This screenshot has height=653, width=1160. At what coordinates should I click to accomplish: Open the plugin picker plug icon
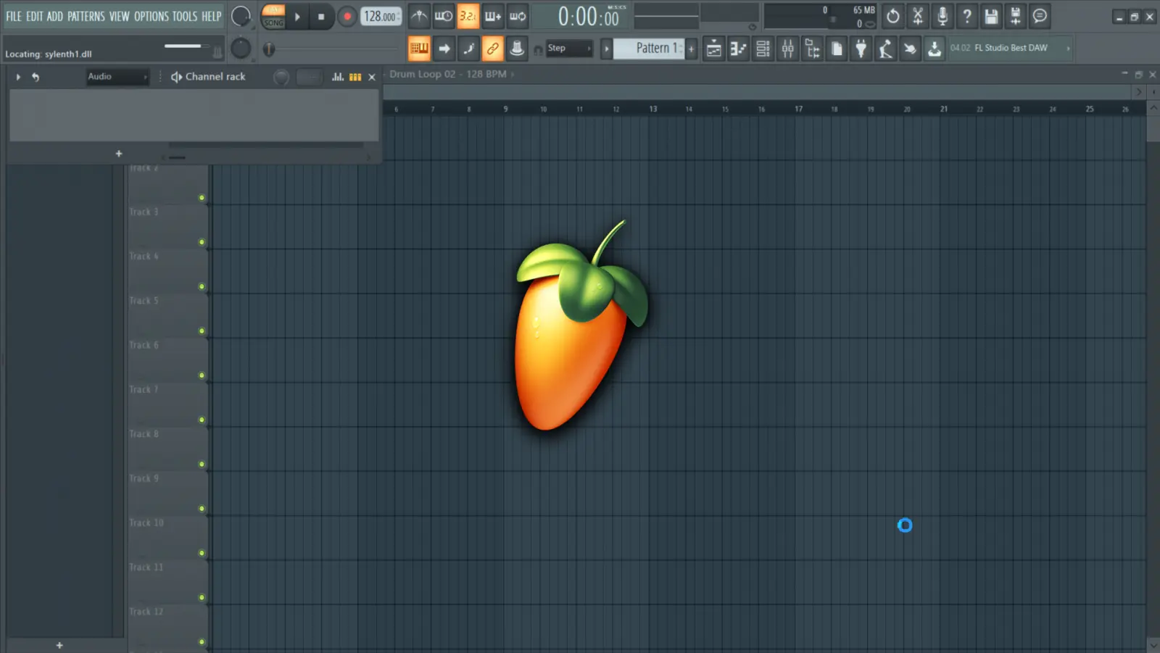[861, 49]
